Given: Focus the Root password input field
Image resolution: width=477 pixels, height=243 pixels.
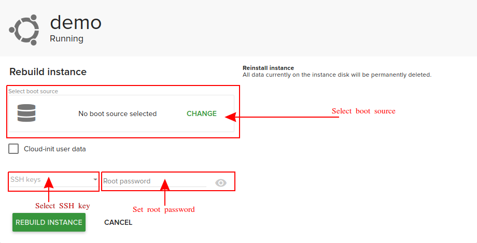Looking at the screenshot, I should point(154,181).
